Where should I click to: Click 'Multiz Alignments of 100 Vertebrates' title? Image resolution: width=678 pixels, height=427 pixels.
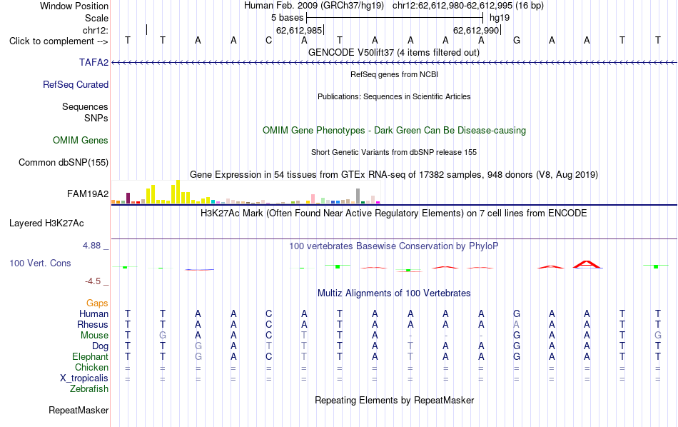[394, 293]
